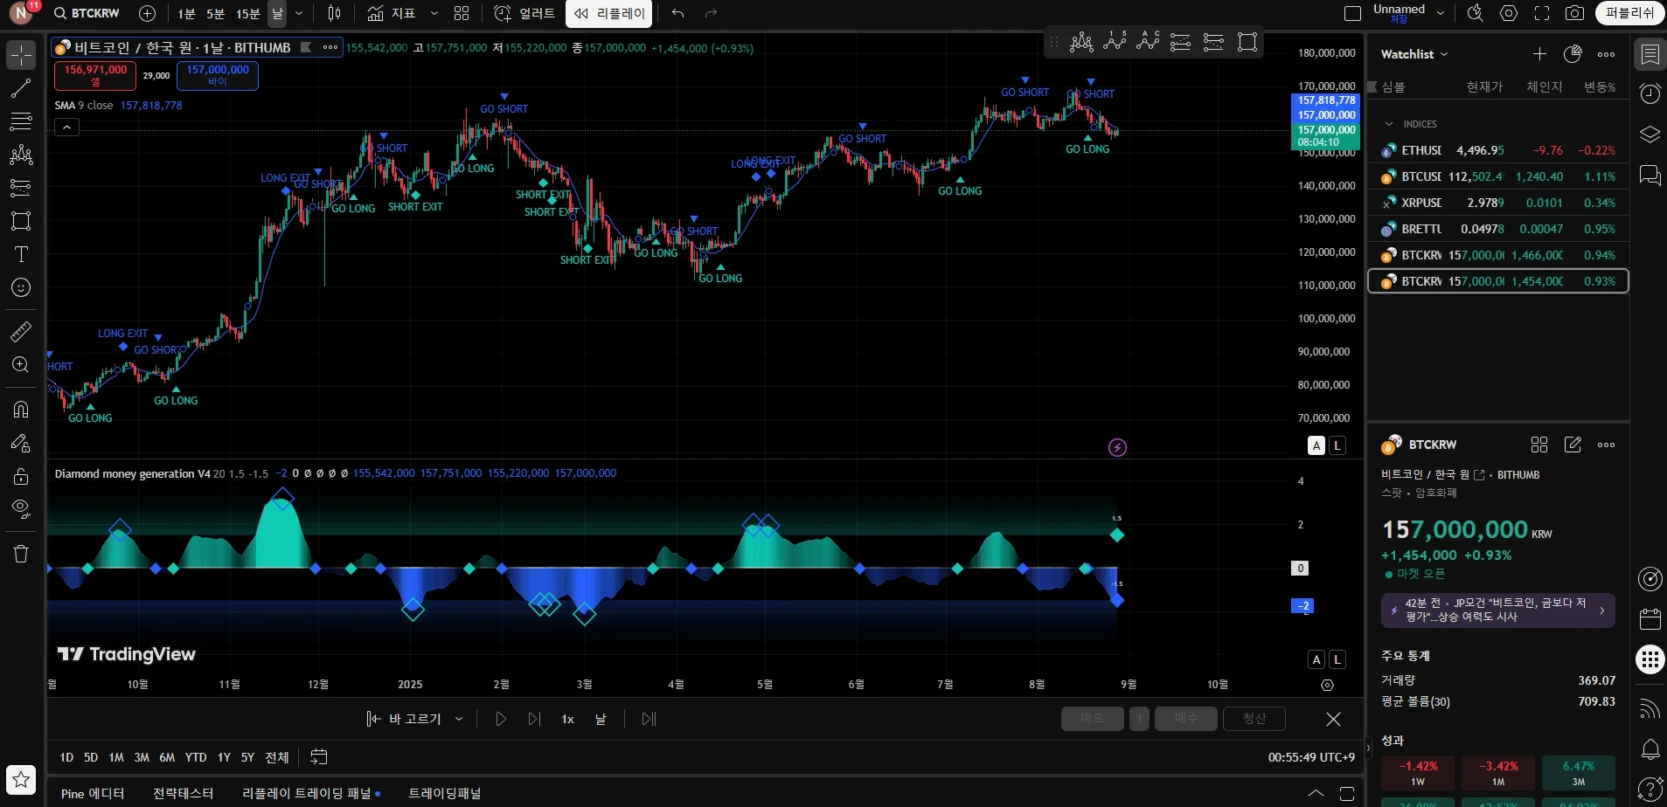Collapse the INDICES watchlist section
1667x807 pixels.
[1389, 124]
